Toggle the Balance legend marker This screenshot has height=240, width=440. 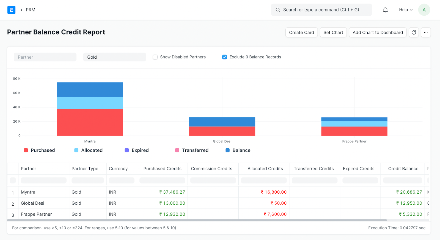click(227, 150)
